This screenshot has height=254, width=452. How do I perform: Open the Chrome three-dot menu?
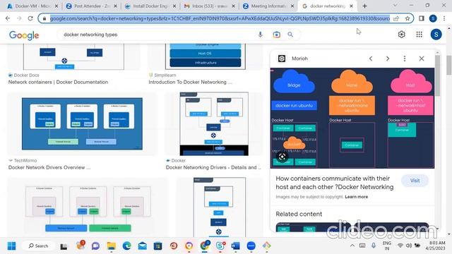point(444,18)
